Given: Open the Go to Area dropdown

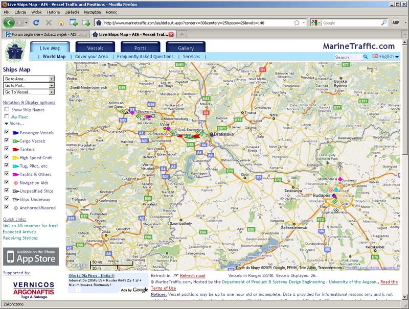Looking at the screenshot, I should [29, 79].
